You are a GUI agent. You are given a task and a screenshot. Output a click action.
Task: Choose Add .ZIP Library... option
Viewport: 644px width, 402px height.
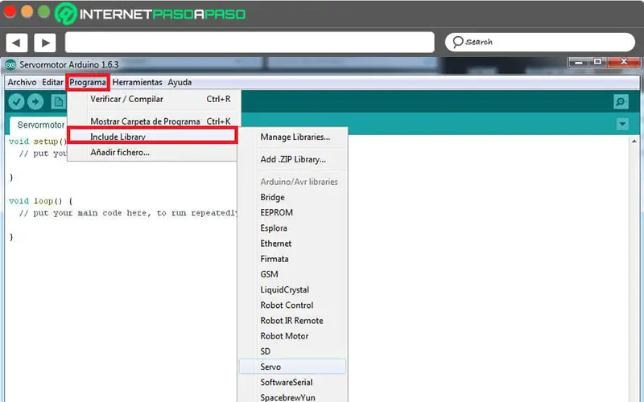click(x=293, y=159)
